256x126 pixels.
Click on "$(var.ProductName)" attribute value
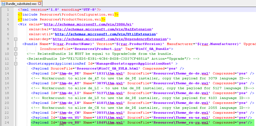click(x=73, y=44)
